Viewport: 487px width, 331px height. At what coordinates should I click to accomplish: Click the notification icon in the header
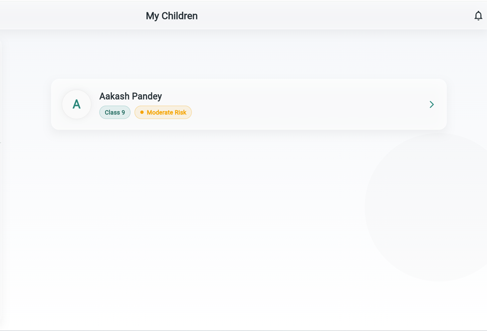point(478,15)
